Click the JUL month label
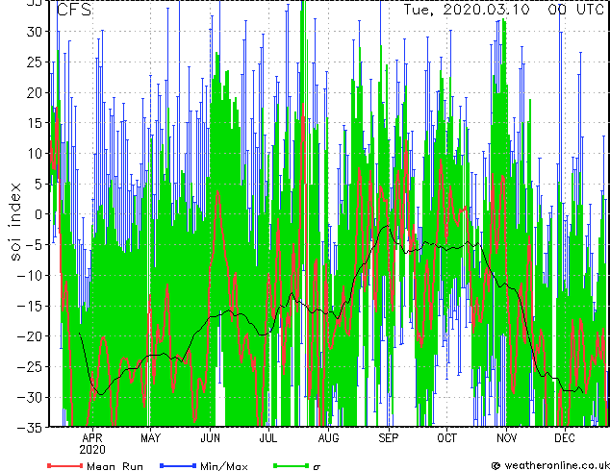The width and height of the screenshot is (610, 471). [268, 438]
